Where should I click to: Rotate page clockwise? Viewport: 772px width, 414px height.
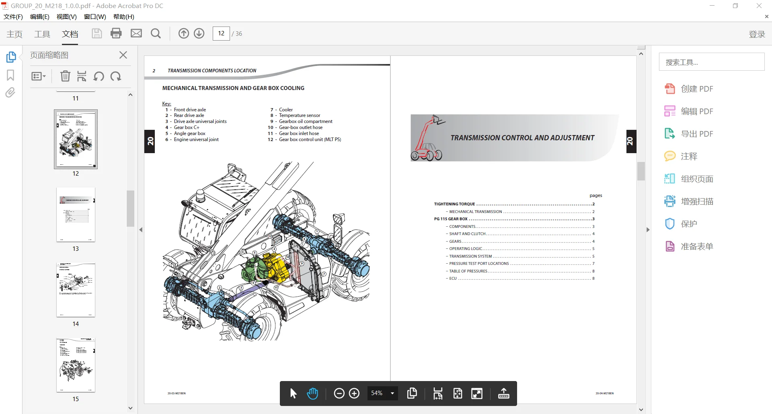(x=116, y=76)
